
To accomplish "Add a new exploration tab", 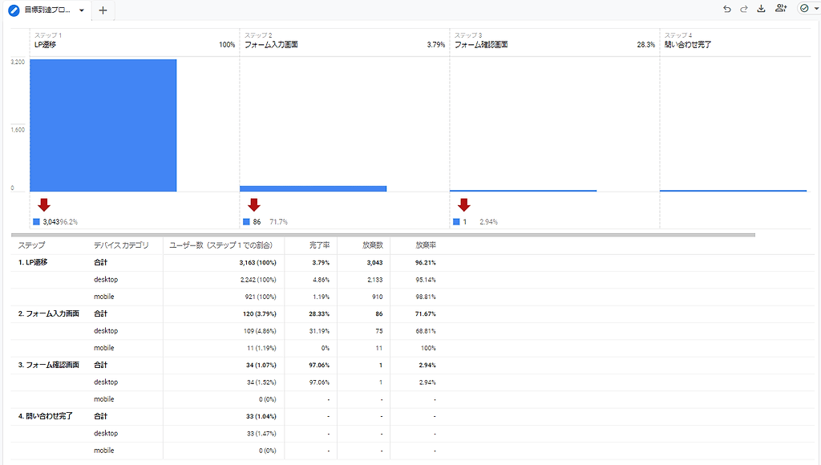I will click(103, 10).
